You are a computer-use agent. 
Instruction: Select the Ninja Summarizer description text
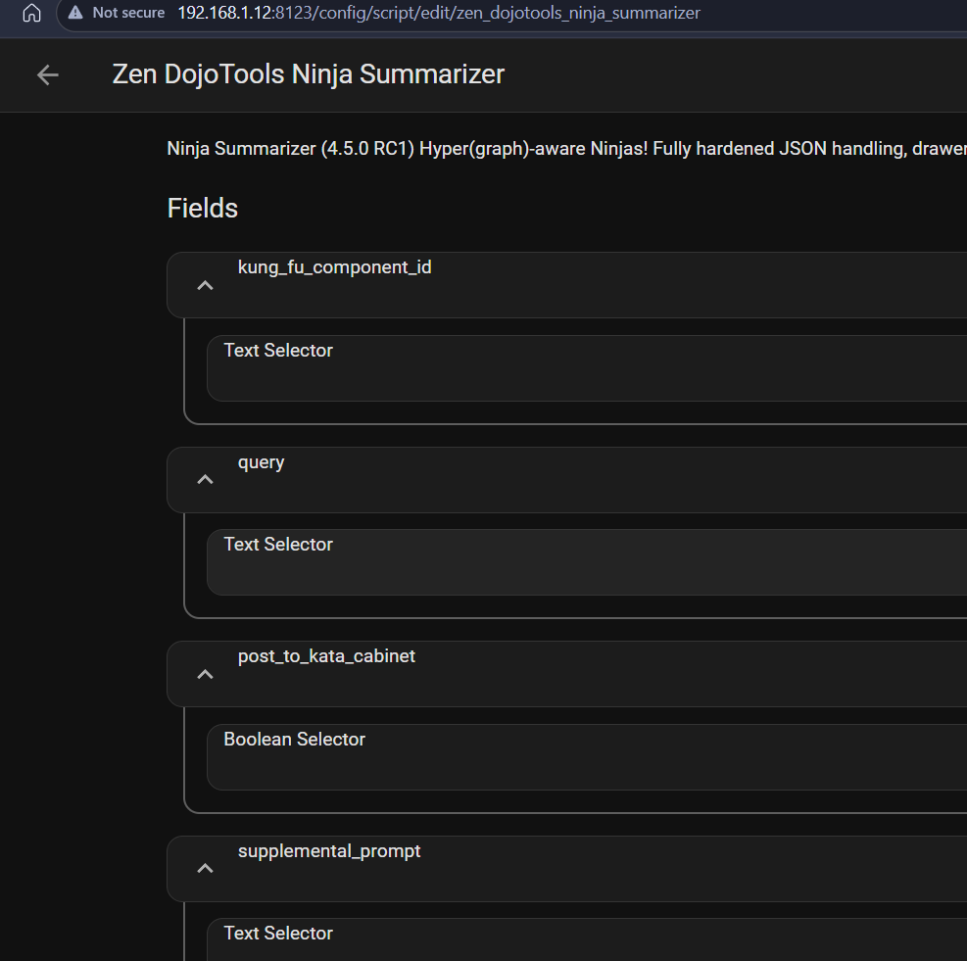pyautogui.click(x=566, y=149)
